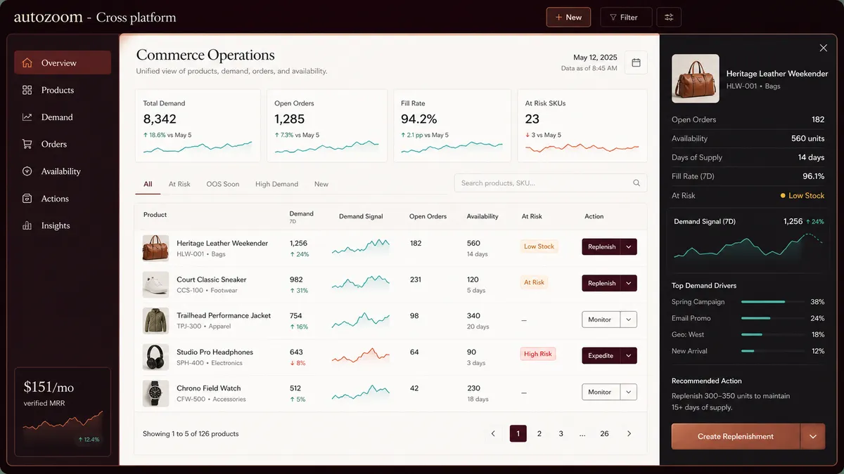Open Insights in the sidebar menu

point(63,225)
